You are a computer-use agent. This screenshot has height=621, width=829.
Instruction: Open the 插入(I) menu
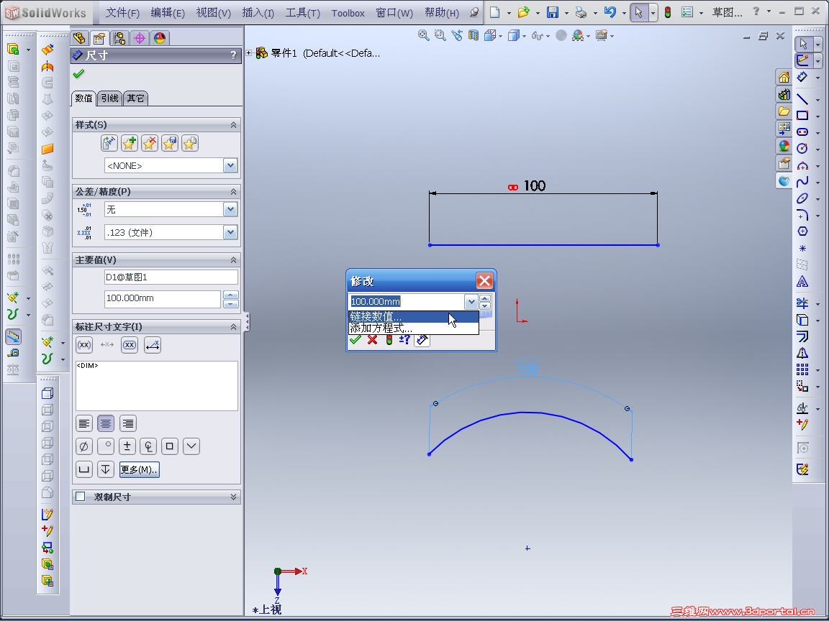click(x=258, y=13)
